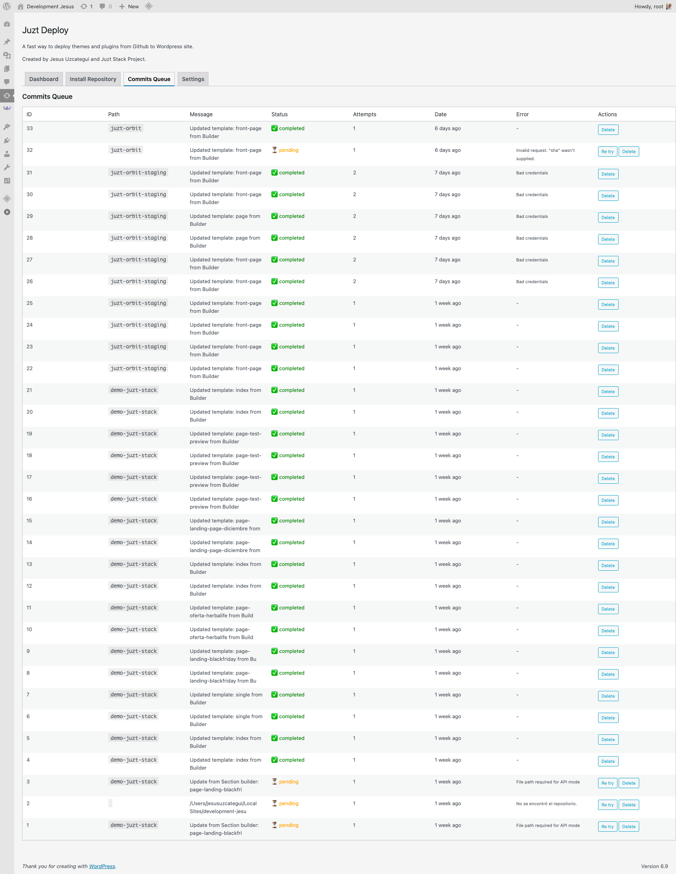Open Media icon in sidebar
Screen dimensions: 676x874
click(x=7, y=55)
